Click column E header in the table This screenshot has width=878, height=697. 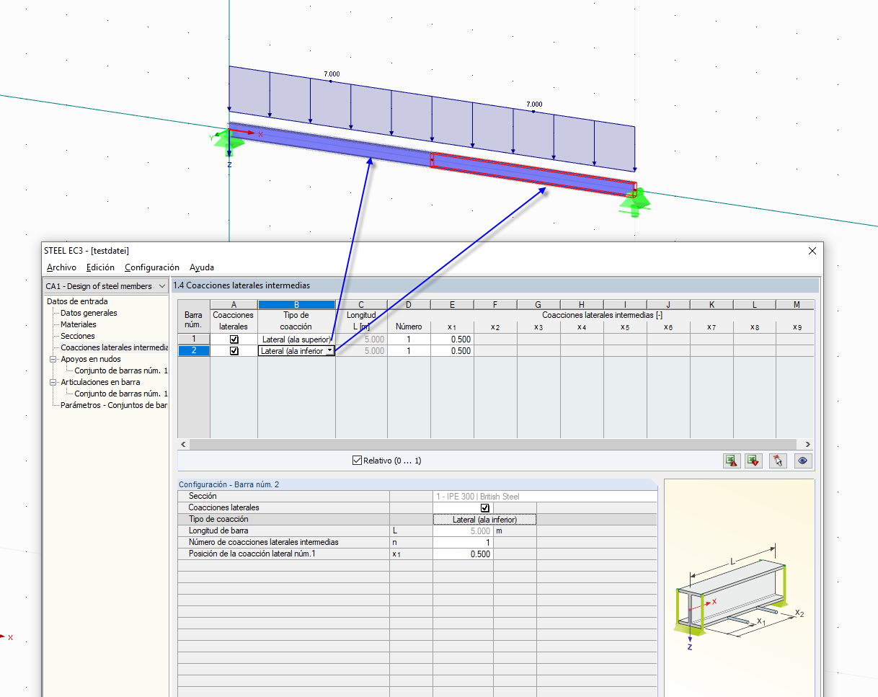coord(452,305)
